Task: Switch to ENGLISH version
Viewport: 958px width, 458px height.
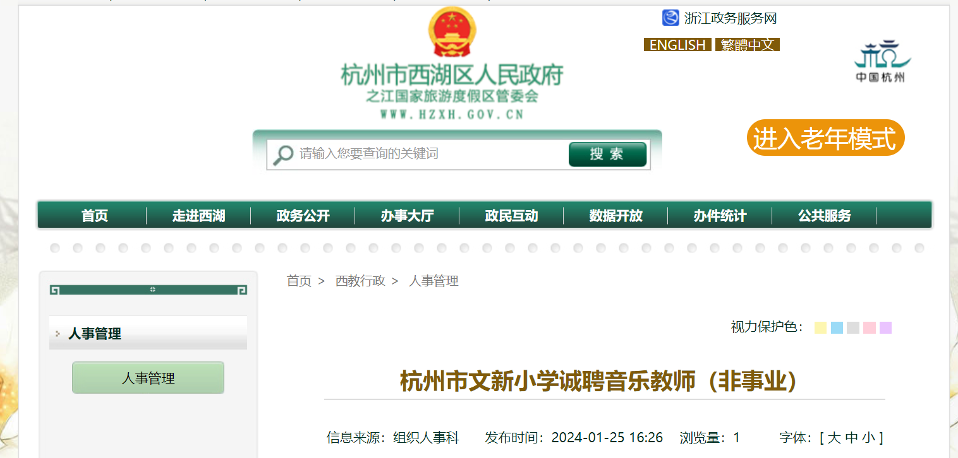Action: click(677, 45)
